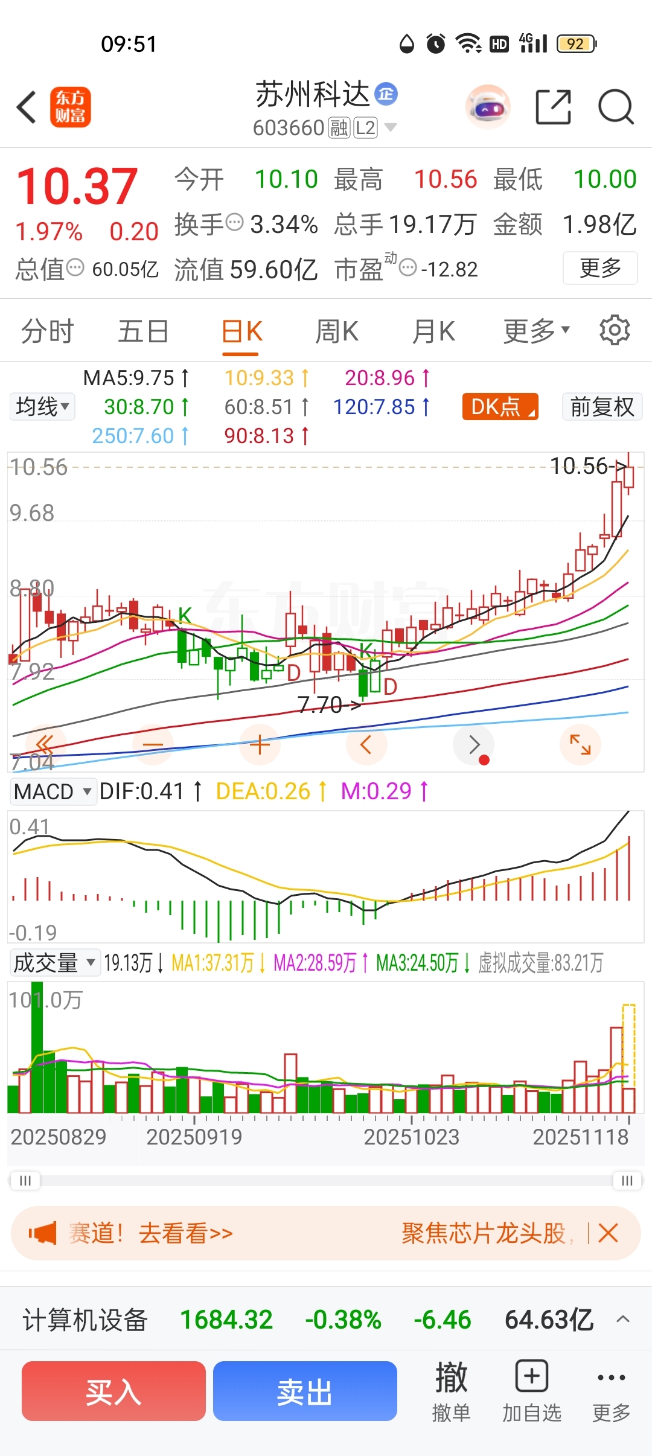Viewport: 652px width, 1456px height.
Task: Select the 日K tab
Action: pos(241,331)
